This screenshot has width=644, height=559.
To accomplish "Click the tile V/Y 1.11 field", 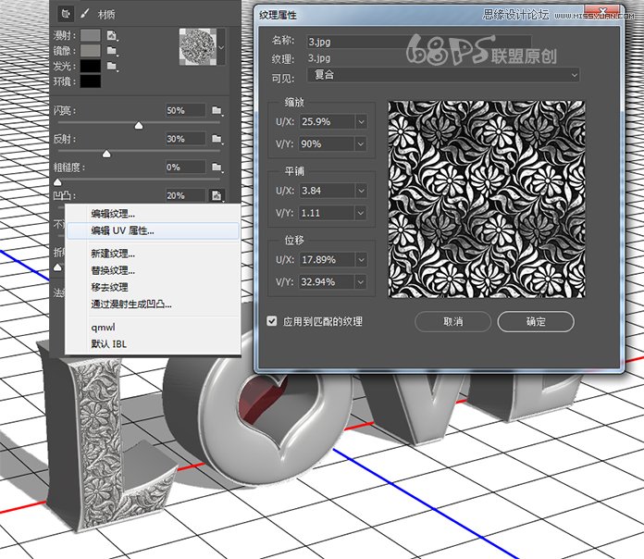I will [x=327, y=213].
